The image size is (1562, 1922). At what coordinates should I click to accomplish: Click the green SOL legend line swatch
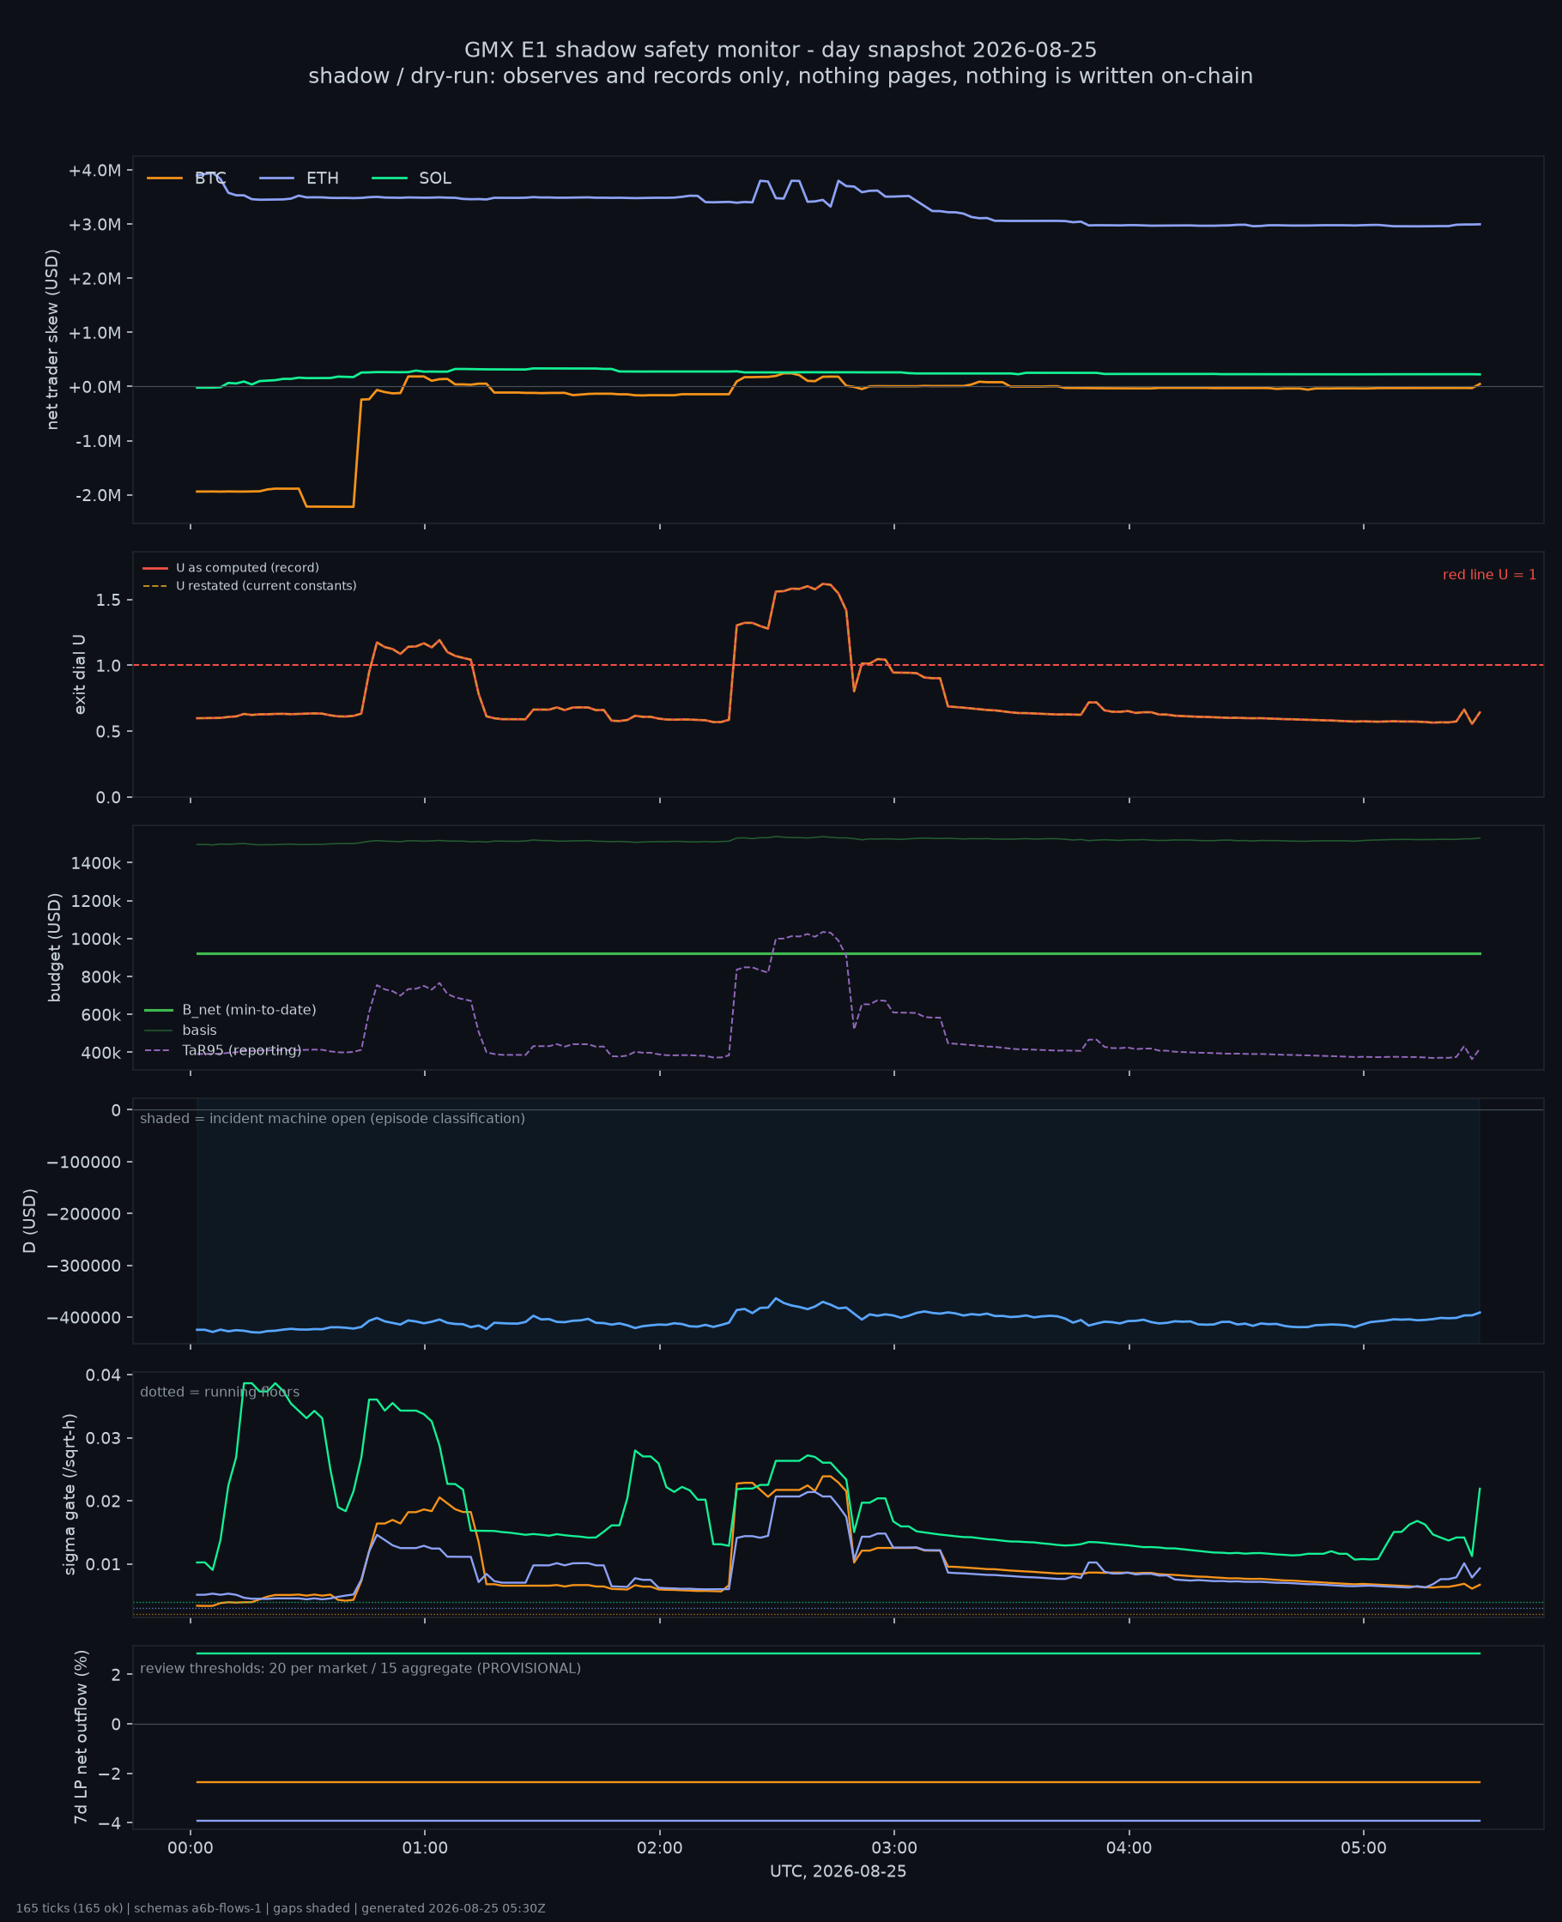tap(390, 178)
